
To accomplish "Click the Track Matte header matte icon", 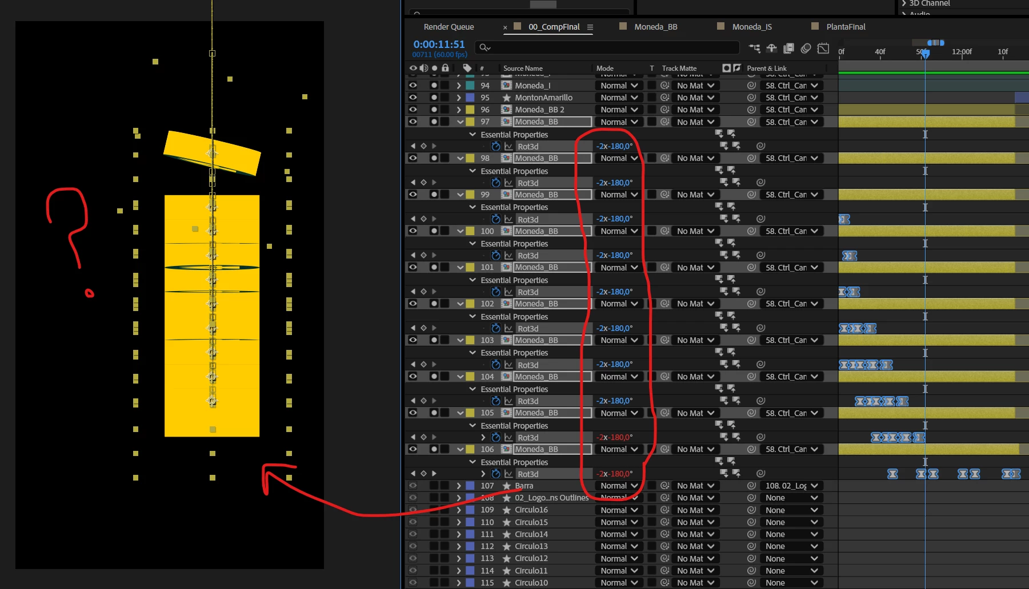I will pos(726,68).
